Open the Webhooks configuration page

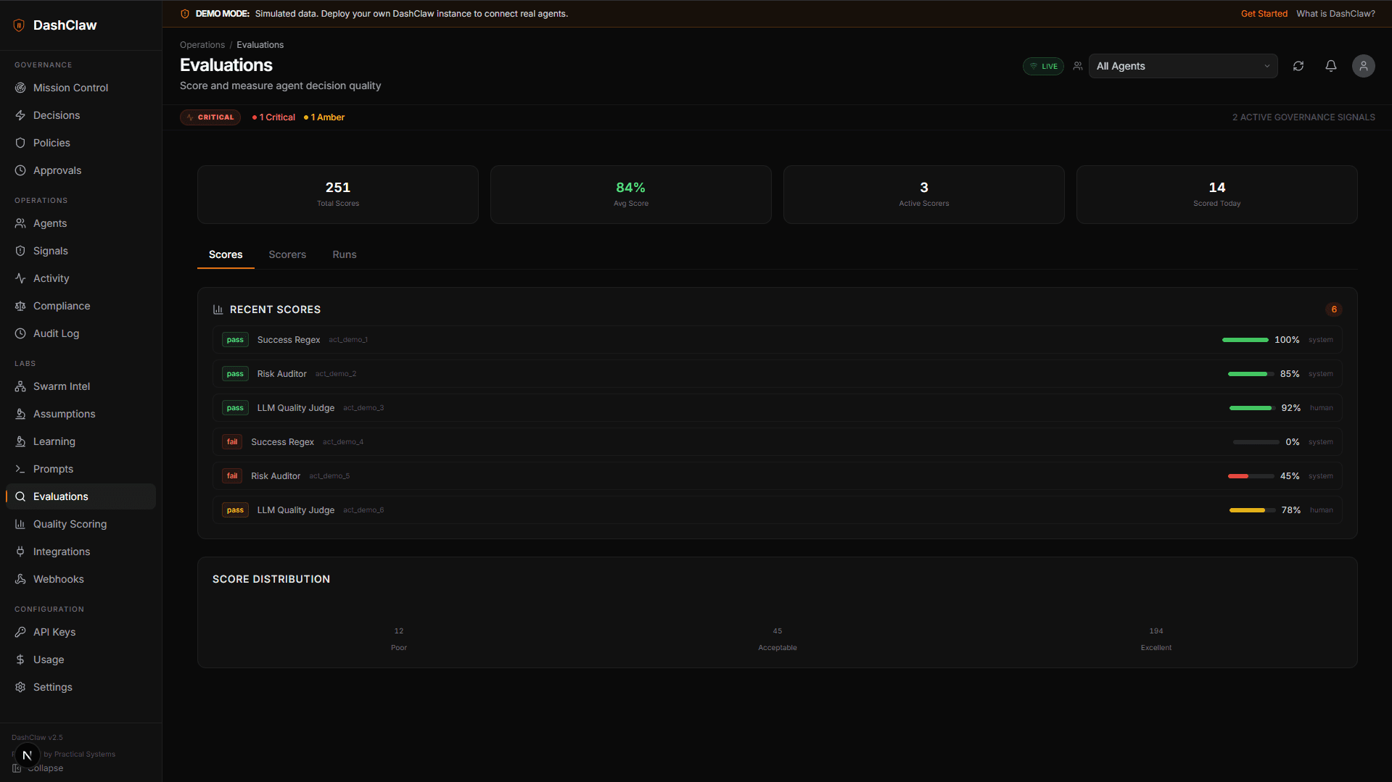[57, 579]
